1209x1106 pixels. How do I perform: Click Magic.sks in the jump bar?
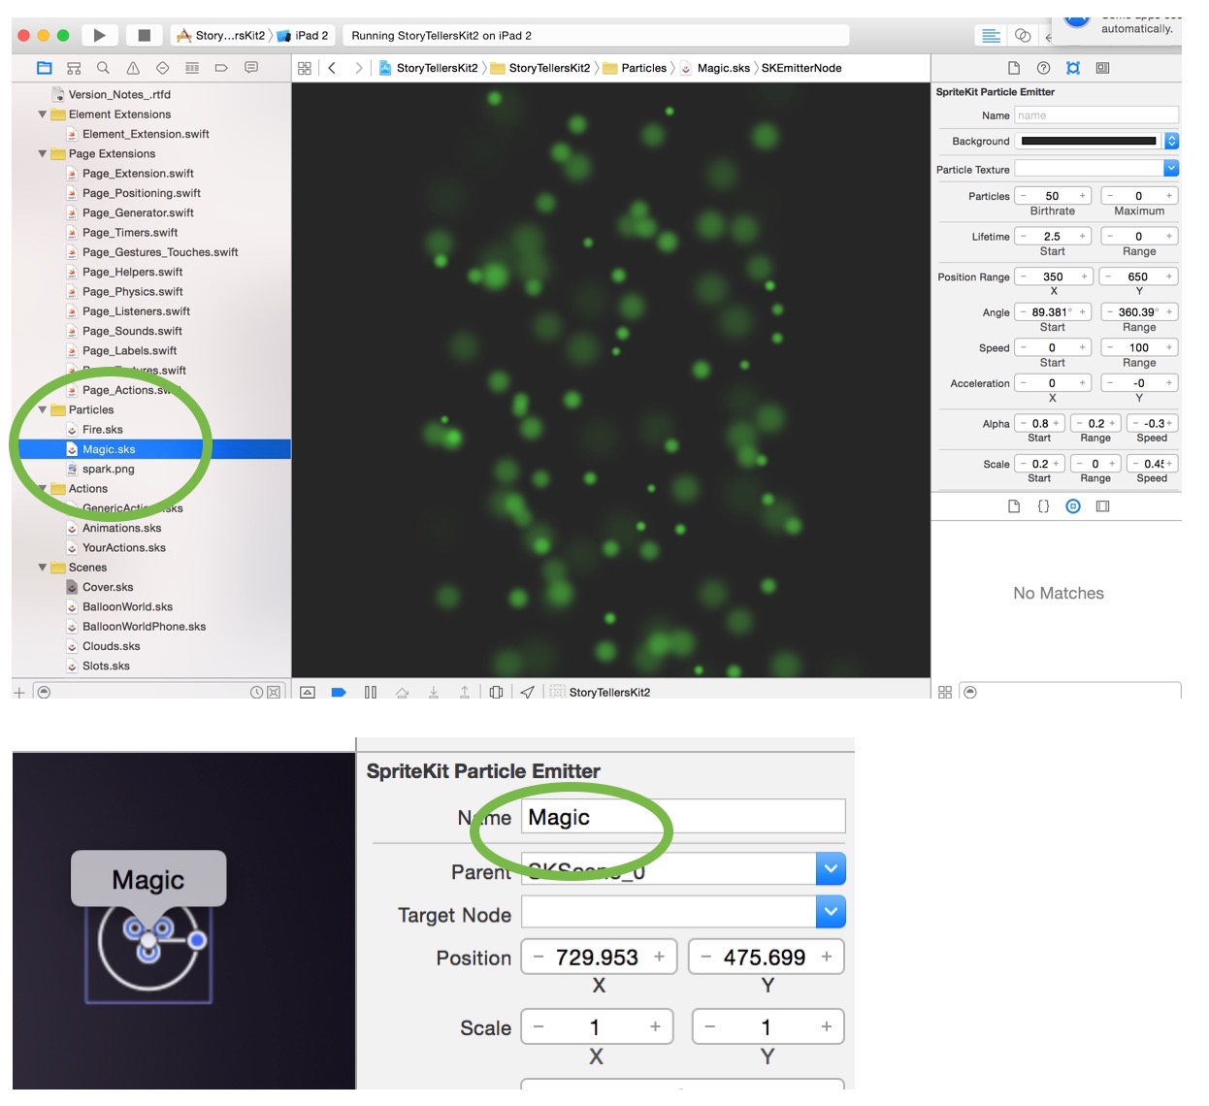coord(720,68)
